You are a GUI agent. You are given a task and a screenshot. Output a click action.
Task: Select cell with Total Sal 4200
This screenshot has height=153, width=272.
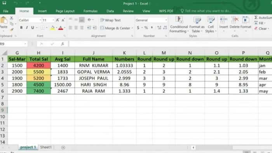(38, 66)
